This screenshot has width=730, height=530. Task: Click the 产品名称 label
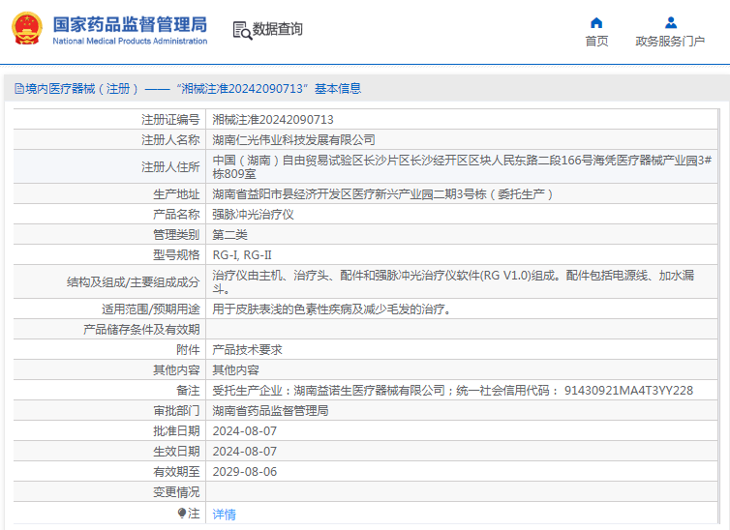[176, 215]
